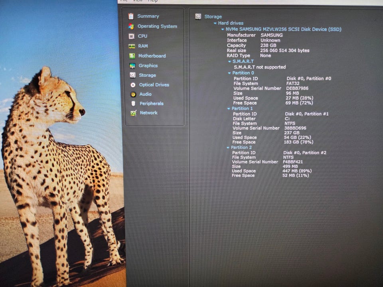Click the 96 MB size value
383x287 pixels.
point(292,93)
